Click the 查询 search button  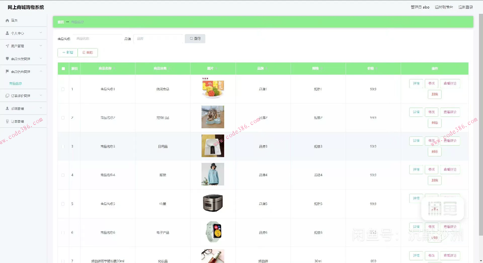click(x=195, y=39)
